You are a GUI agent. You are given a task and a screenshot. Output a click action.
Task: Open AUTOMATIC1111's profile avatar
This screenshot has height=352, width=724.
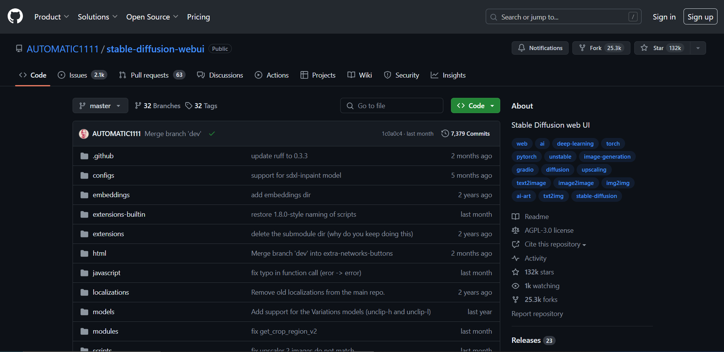[84, 133]
